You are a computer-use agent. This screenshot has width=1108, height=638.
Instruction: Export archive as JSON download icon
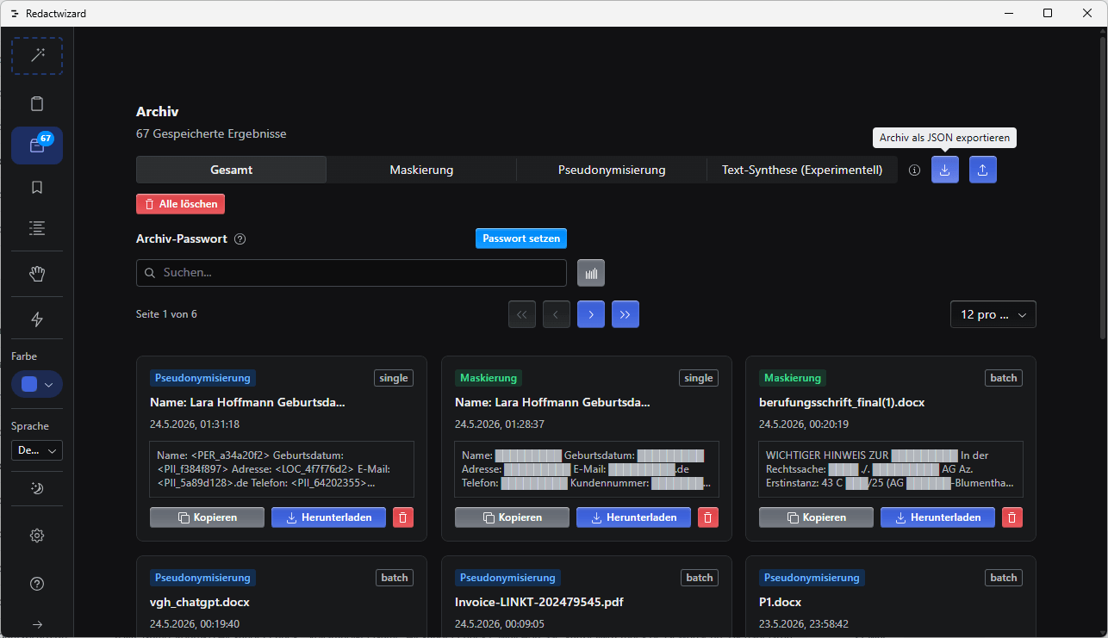945,170
